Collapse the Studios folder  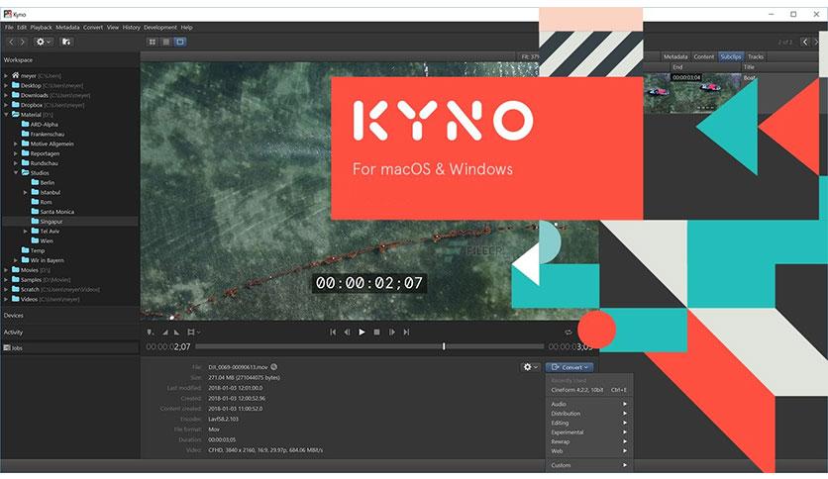[16, 172]
